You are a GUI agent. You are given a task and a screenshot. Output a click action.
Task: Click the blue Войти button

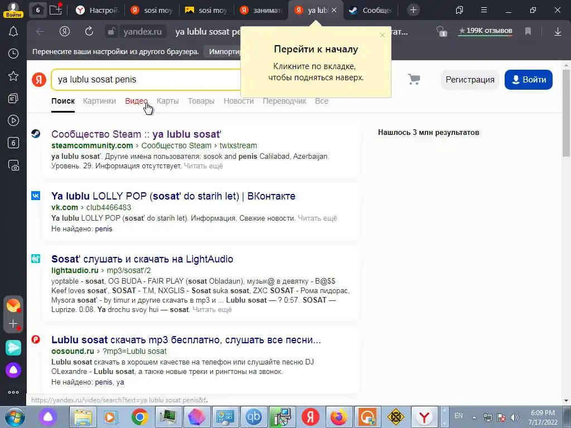pyautogui.click(x=529, y=79)
